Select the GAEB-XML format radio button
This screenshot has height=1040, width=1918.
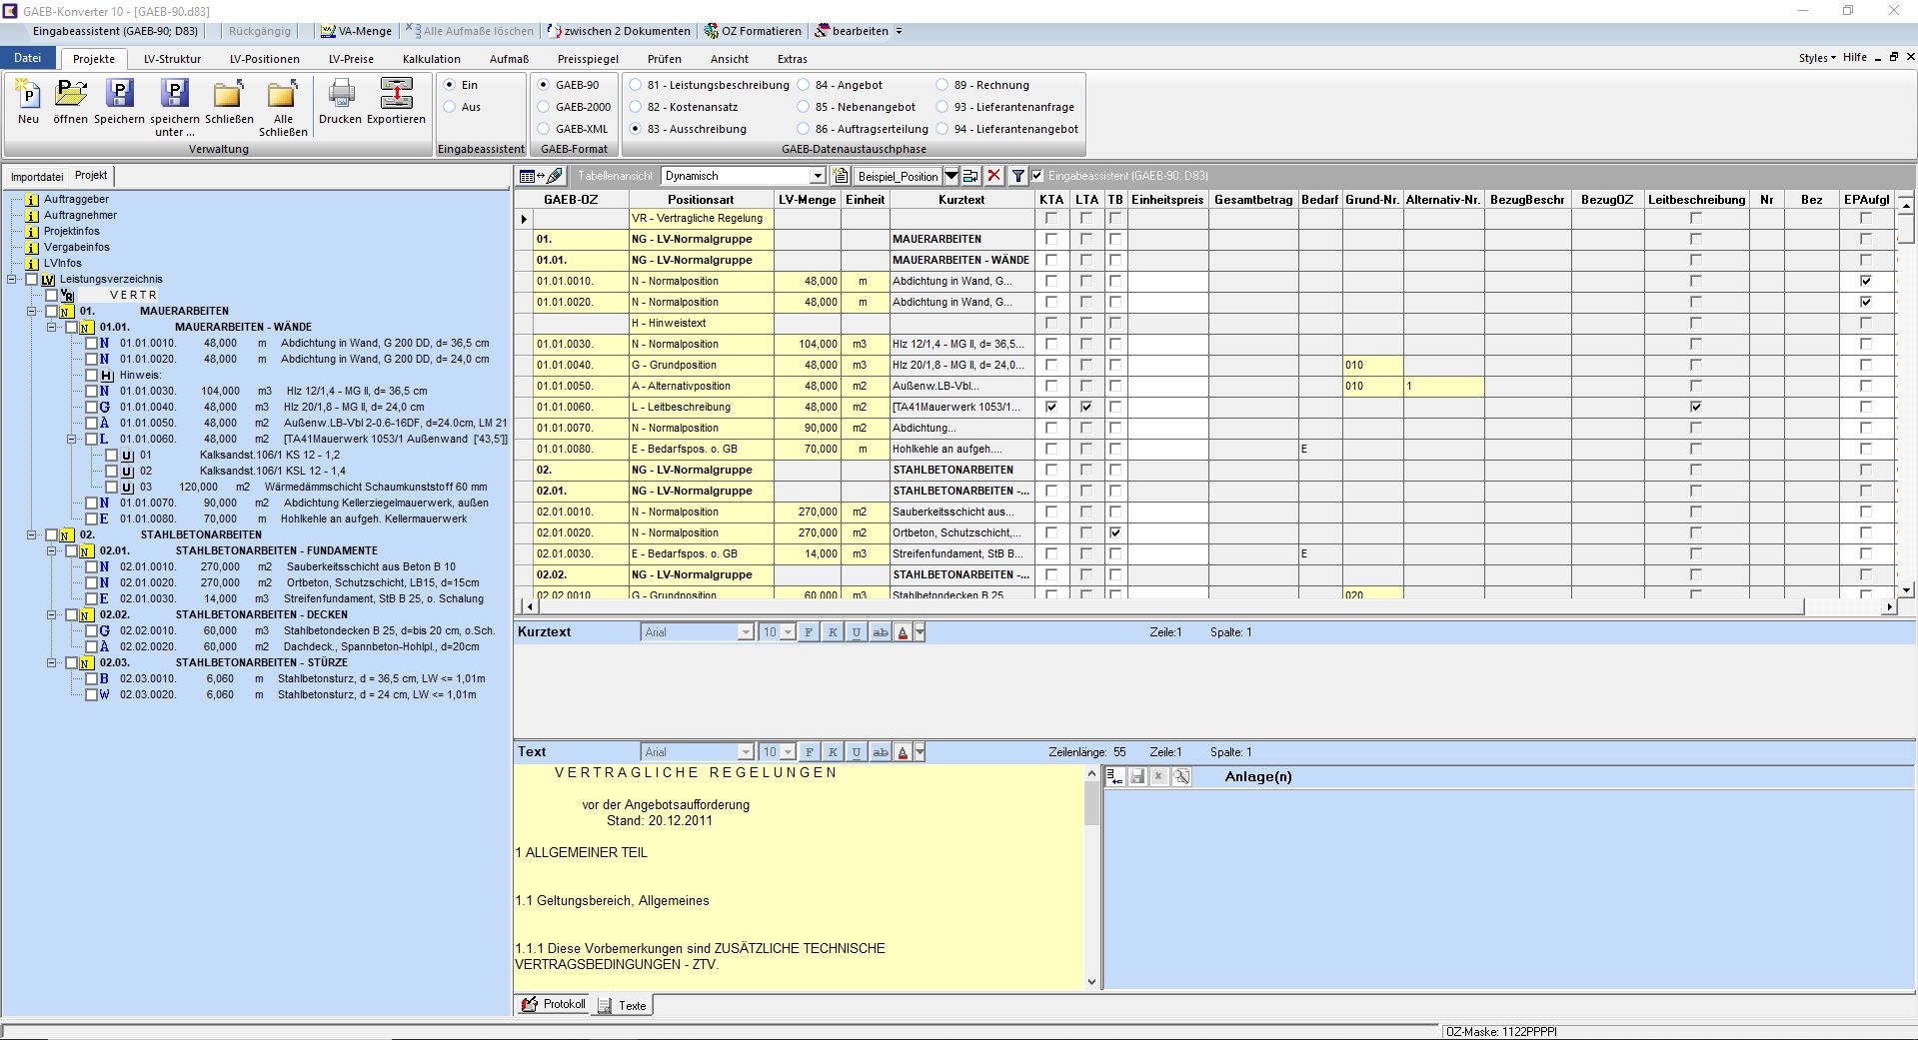[x=545, y=129]
